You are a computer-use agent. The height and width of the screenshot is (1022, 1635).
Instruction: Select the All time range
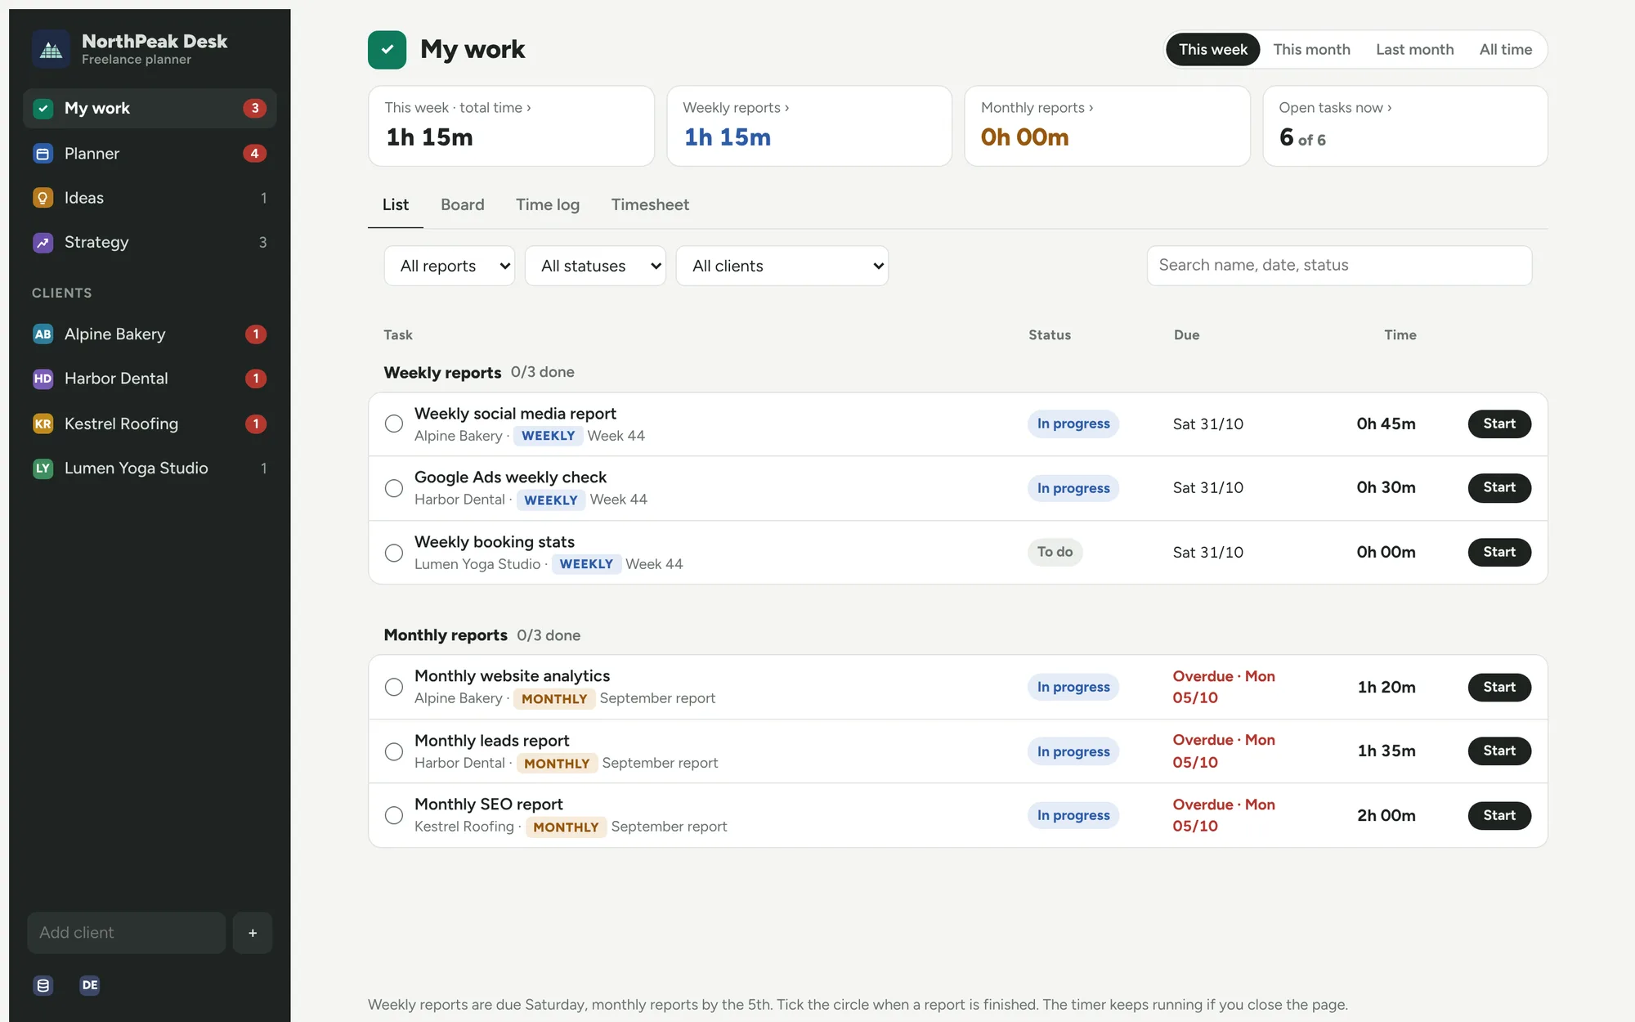click(x=1506, y=50)
